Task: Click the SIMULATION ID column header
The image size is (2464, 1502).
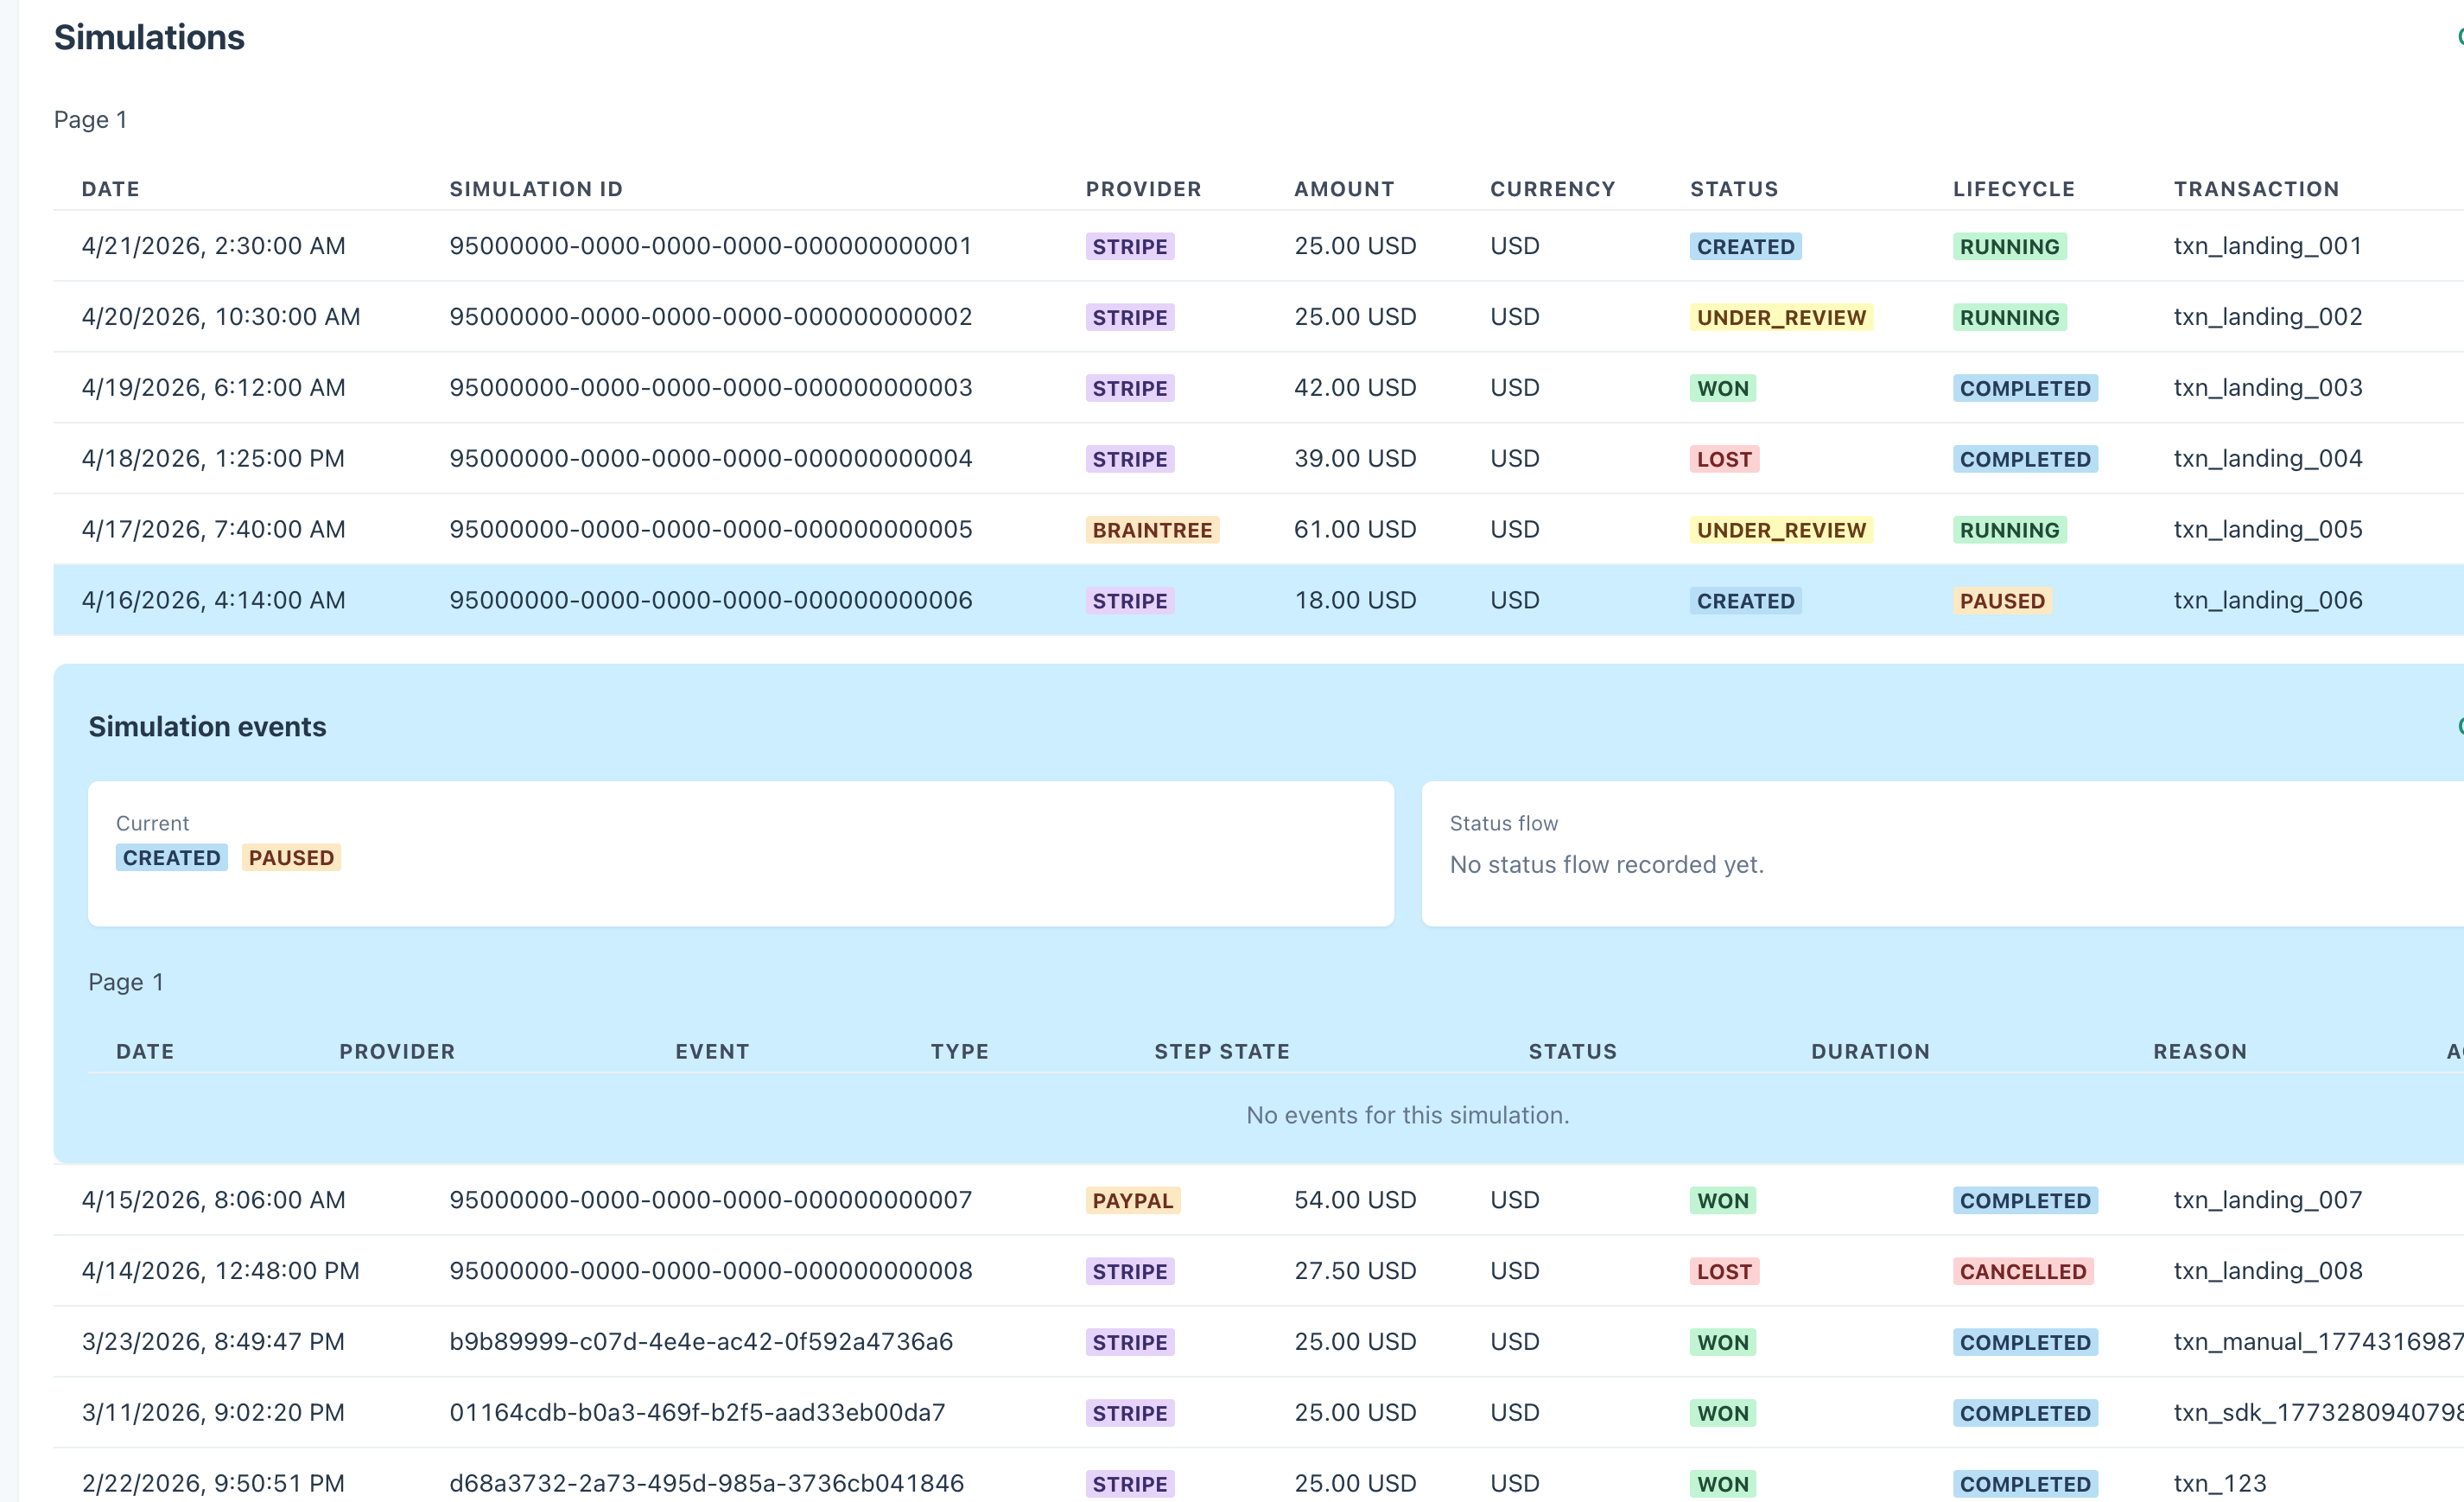Action: click(536, 189)
